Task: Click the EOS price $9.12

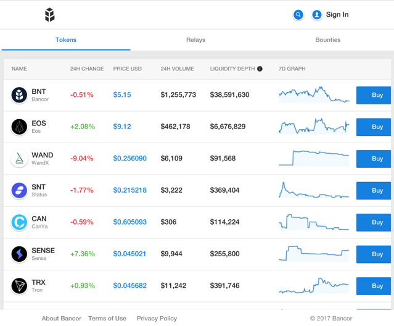Action: 122,127
